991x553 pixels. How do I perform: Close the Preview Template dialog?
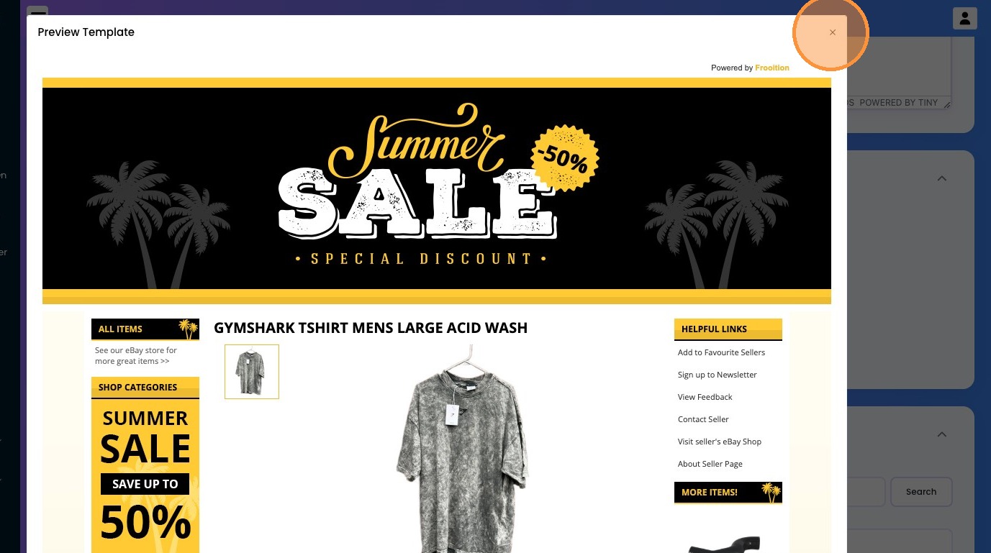[833, 32]
